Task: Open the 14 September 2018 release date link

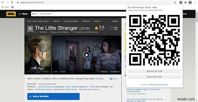Action: [85, 32]
